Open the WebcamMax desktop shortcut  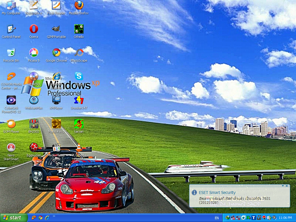[x=34, y=103]
